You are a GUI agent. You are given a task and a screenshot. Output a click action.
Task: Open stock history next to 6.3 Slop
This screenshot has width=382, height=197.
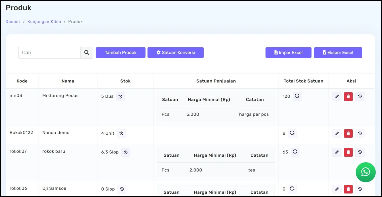(126, 152)
